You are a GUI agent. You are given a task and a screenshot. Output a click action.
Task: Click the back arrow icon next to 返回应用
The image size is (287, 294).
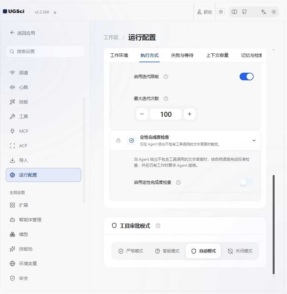point(12,33)
